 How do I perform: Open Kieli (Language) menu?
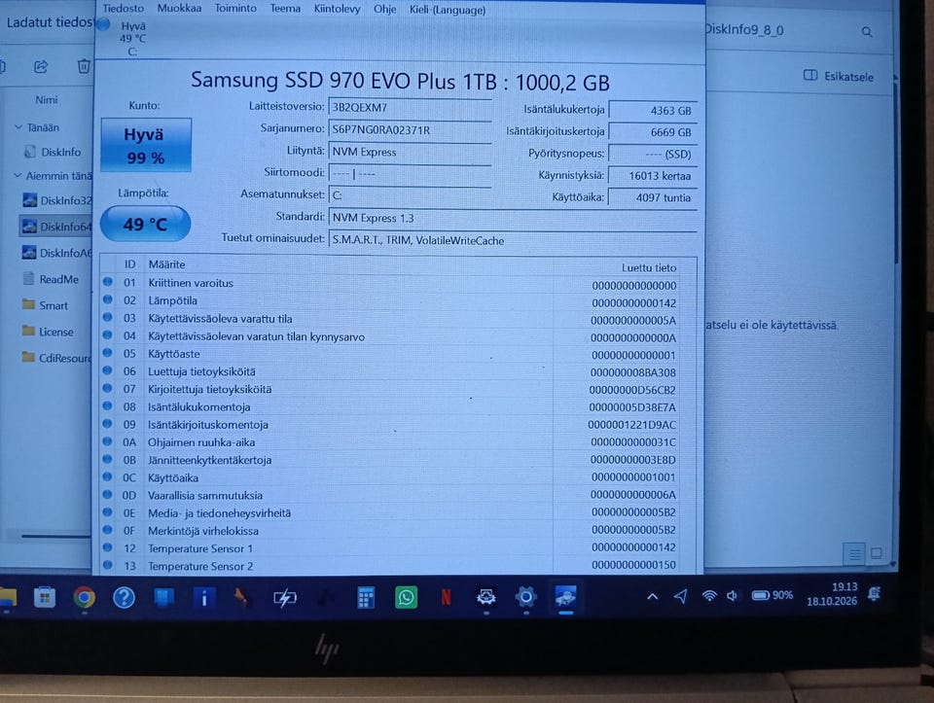pos(448,10)
